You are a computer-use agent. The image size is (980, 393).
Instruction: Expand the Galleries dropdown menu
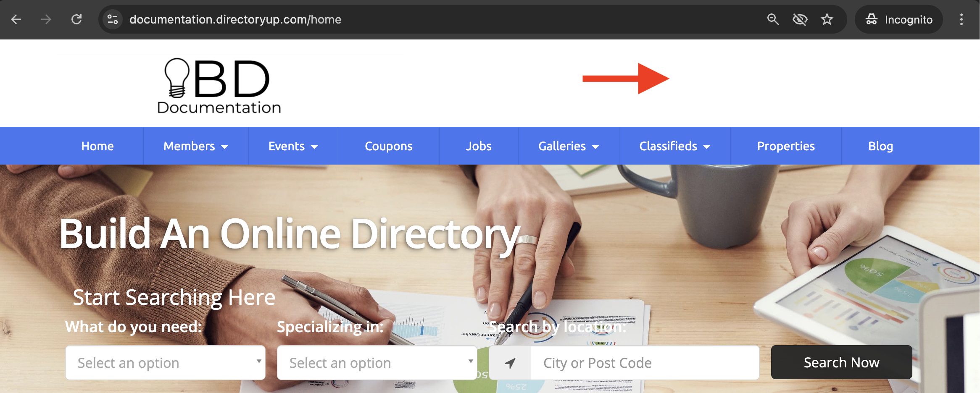[569, 146]
